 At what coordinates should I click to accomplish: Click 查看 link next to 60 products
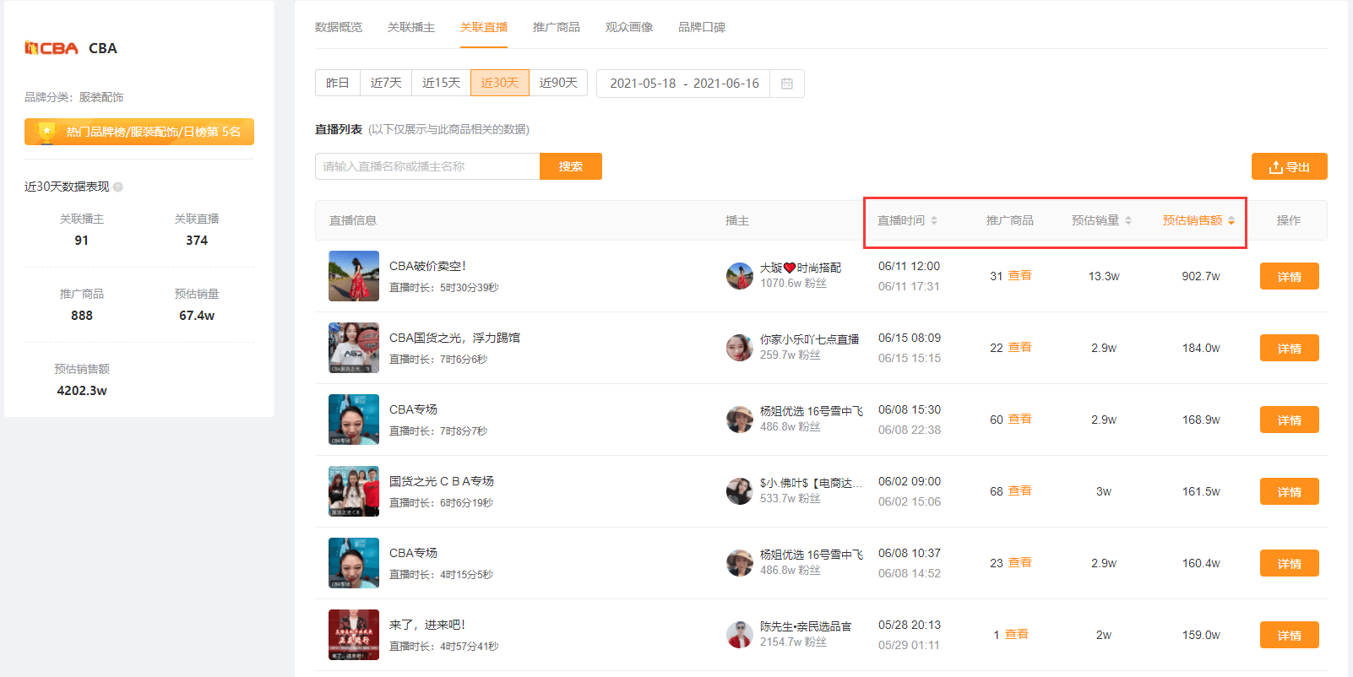1019,419
